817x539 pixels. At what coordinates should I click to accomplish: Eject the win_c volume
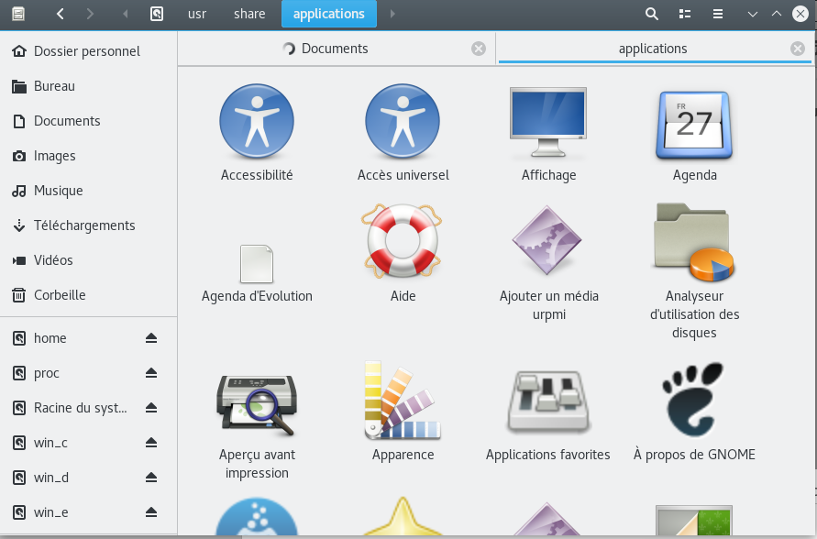click(x=151, y=443)
